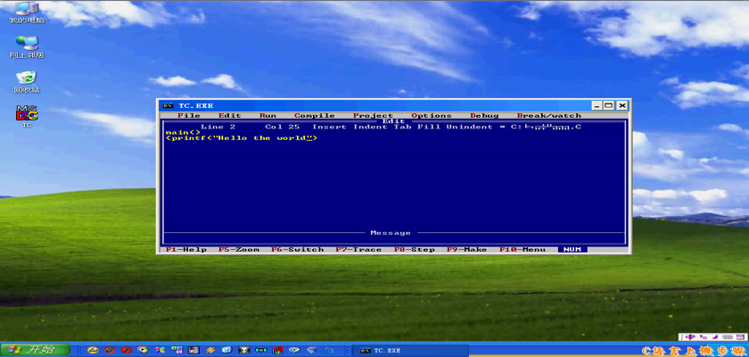The height and width of the screenshot is (357, 749).
Task: Maximize the TC.EXE window
Action: (x=608, y=105)
